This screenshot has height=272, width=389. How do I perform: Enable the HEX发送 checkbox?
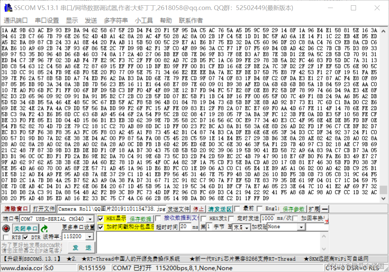(x=204, y=218)
